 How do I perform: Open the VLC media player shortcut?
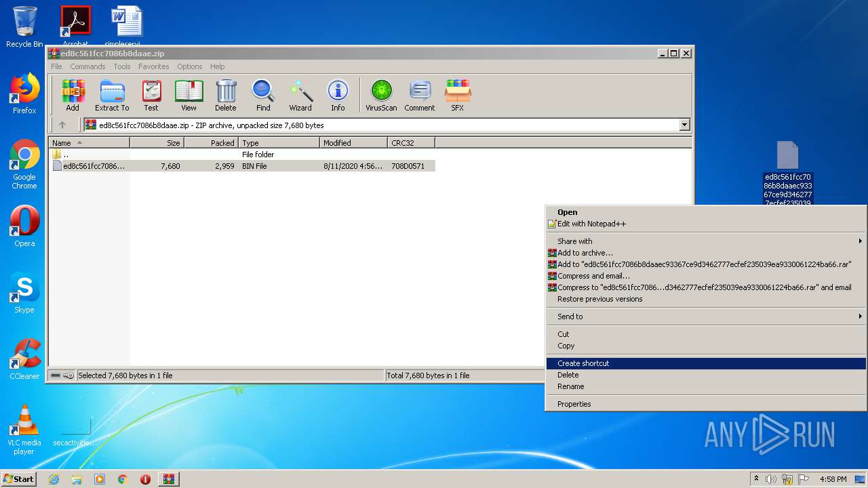pos(24,430)
